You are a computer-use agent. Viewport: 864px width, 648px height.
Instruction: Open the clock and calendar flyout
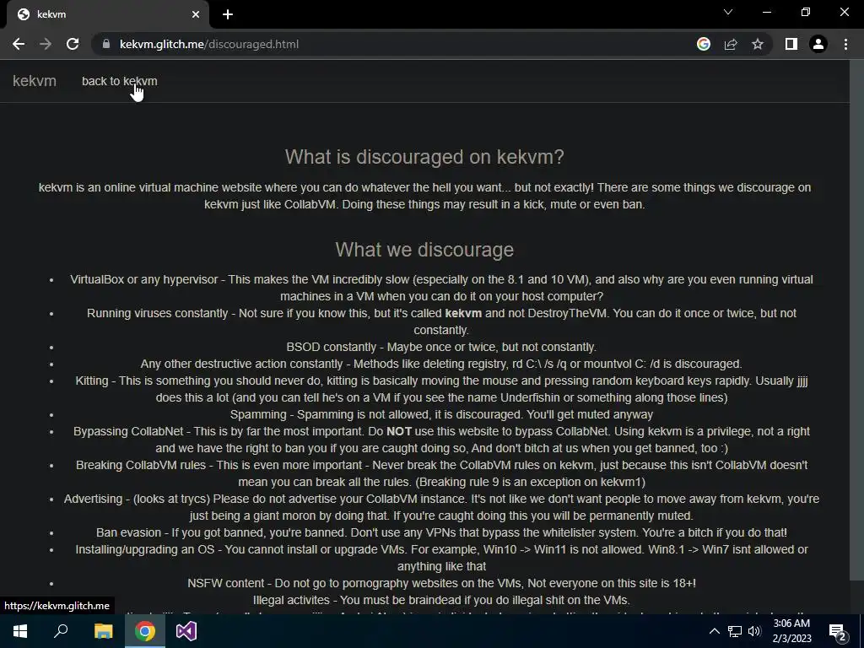tap(791, 631)
